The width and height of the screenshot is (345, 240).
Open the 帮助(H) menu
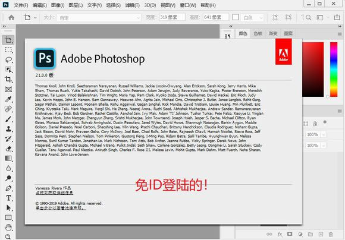(x=208, y=5)
